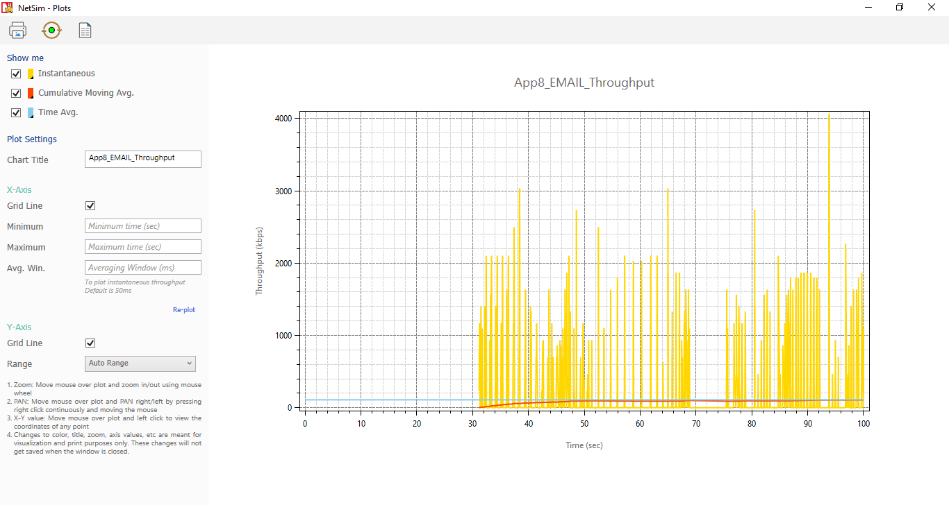Click the NetSim app icon in title bar
The height and width of the screenshot is (505, 949).
(x=7, y=8)
